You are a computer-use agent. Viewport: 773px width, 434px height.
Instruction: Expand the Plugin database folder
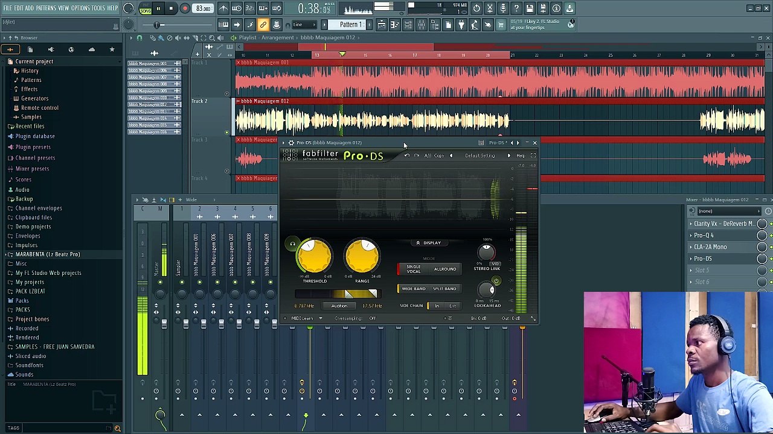35,136
